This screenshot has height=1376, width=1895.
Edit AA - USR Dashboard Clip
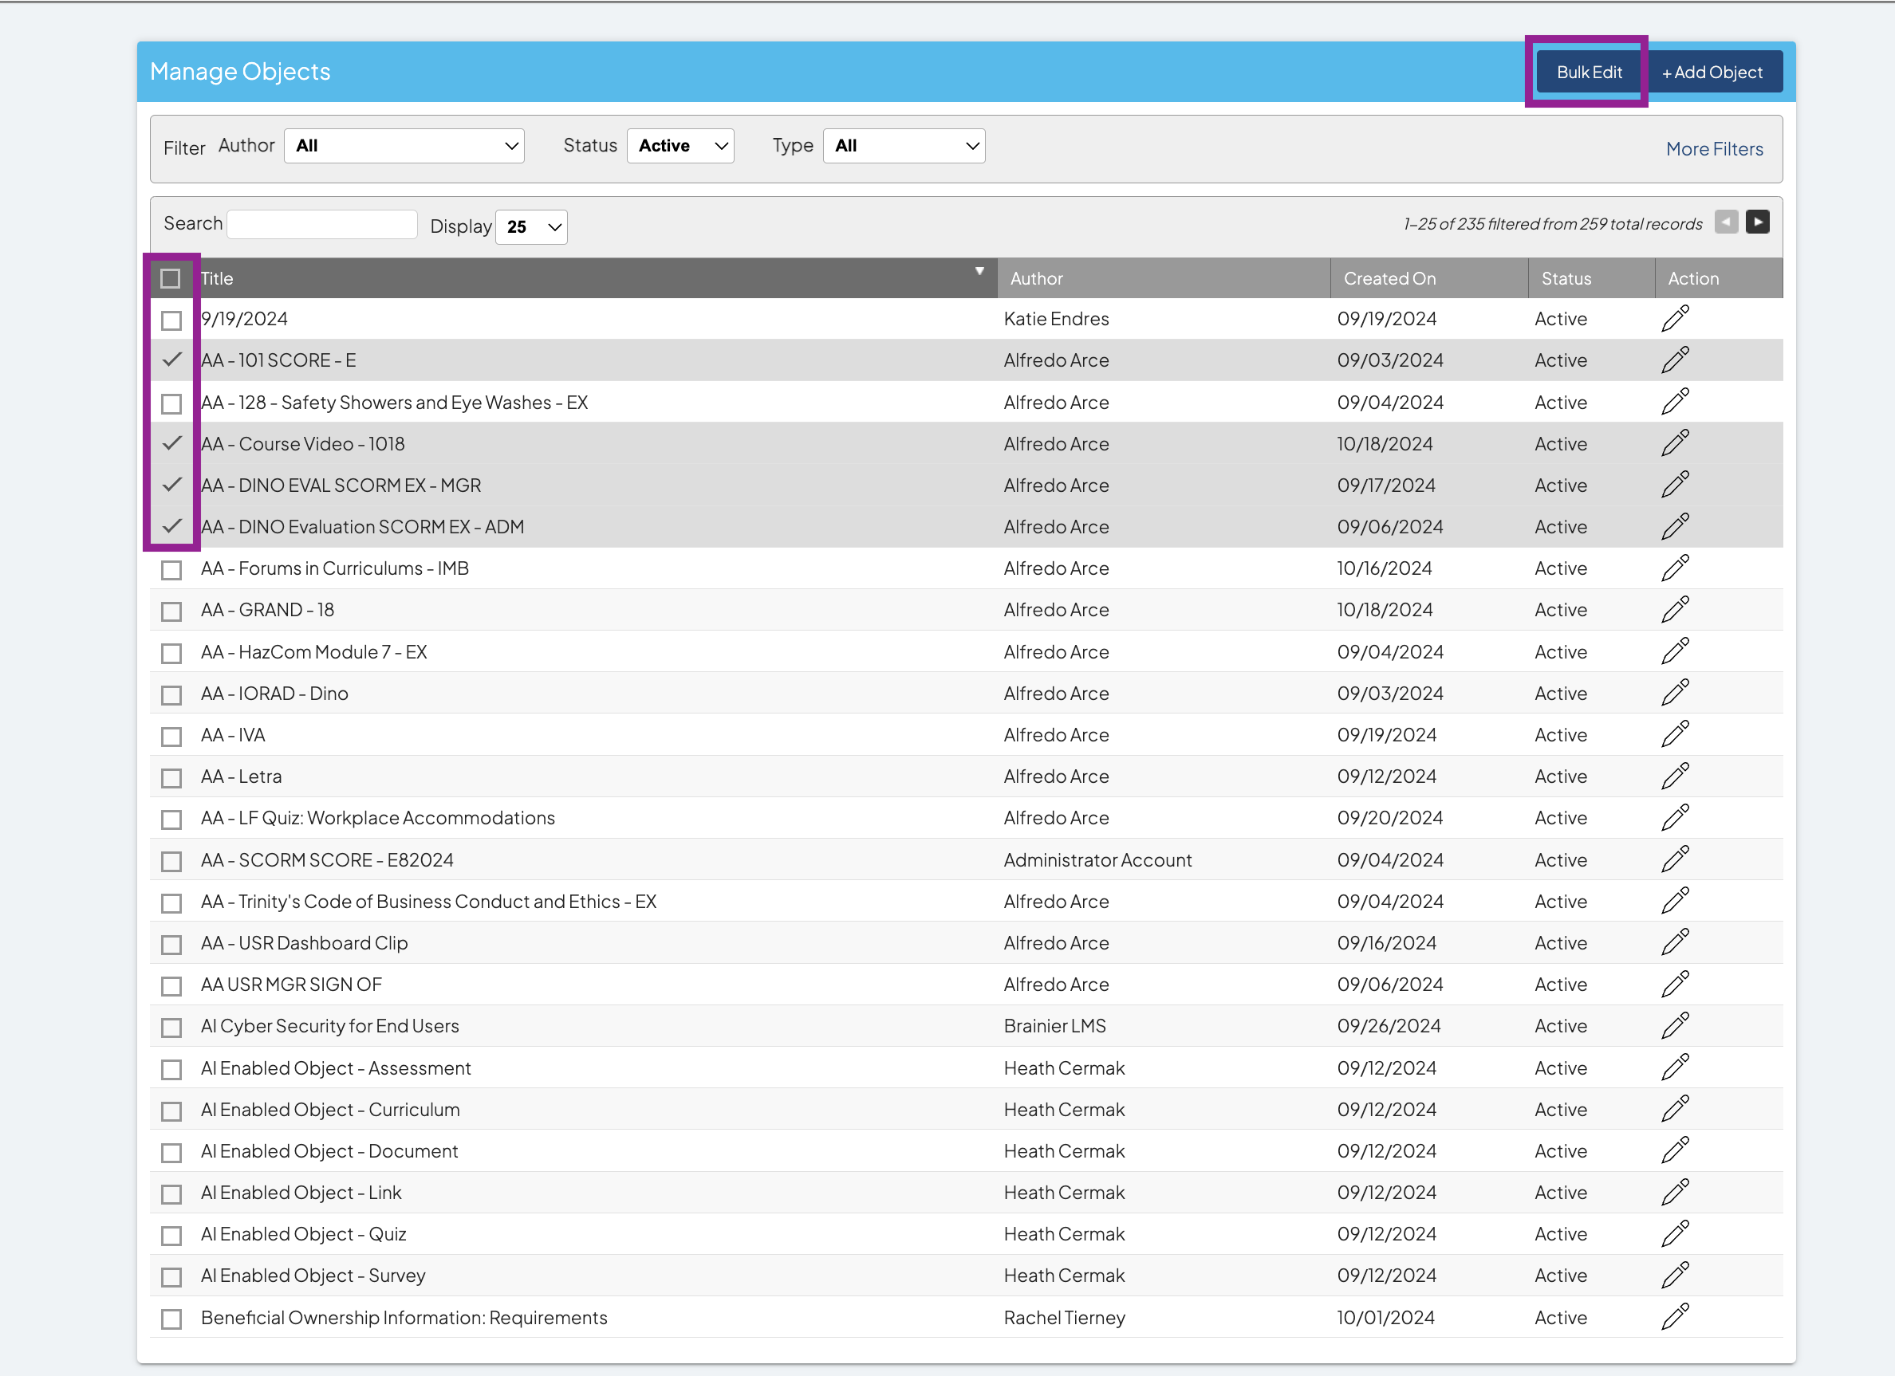coord(1675,942)
